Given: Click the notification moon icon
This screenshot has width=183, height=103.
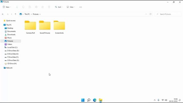Looking at the screenshot, I should pyautogui.click(x=180, y=100).
